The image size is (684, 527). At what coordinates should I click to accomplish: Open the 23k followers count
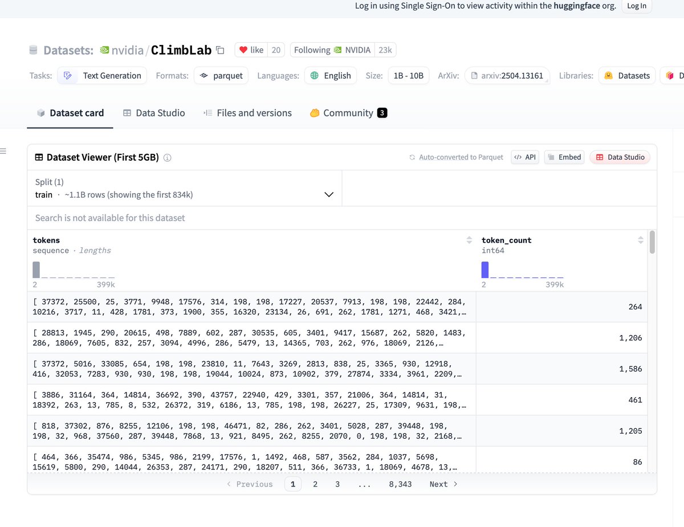pos(385,50)
